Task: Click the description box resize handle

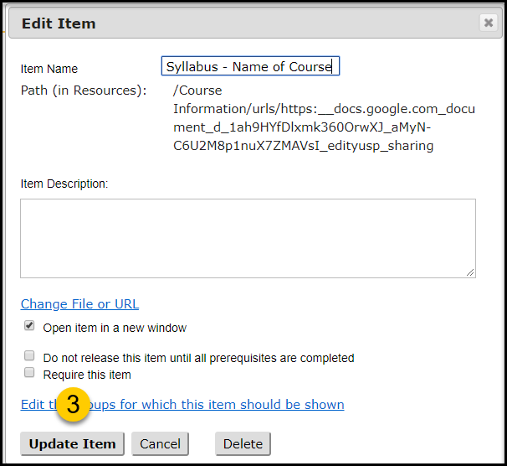Action: (x=470, y=272)
